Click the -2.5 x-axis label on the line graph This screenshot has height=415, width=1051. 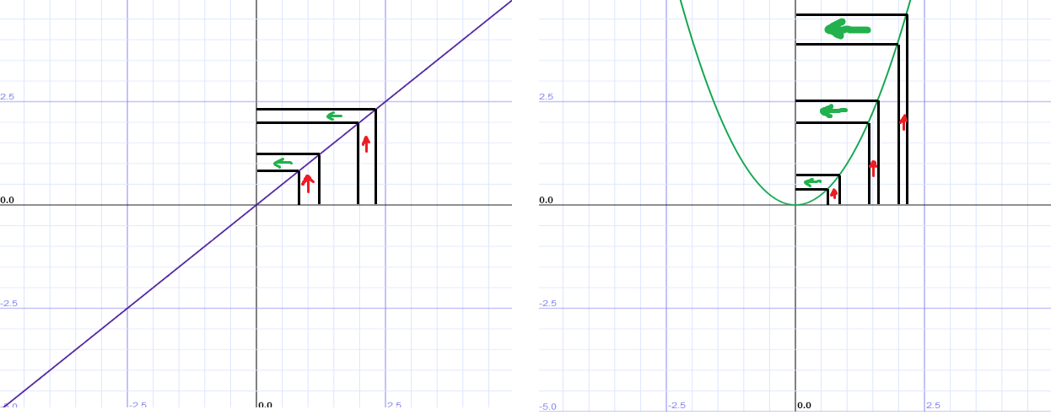tap(137, 405)
